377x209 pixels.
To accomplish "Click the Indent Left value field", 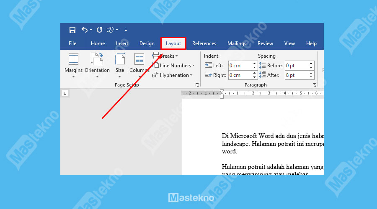I will pyautogui.click(x=240, y=66).
